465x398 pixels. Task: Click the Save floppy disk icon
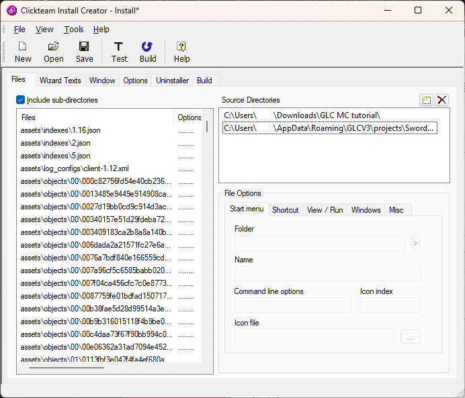[84, 46]
